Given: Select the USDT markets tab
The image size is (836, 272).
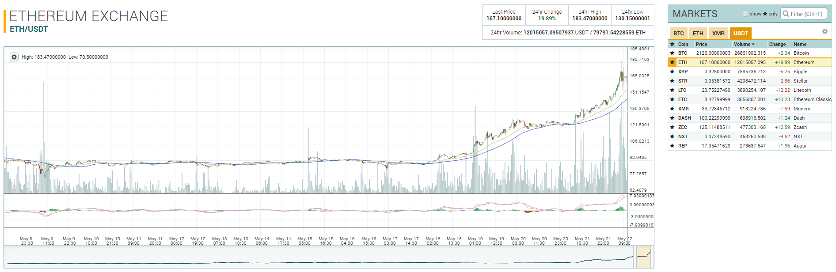Looking at the screenshot, I should 741,33.
